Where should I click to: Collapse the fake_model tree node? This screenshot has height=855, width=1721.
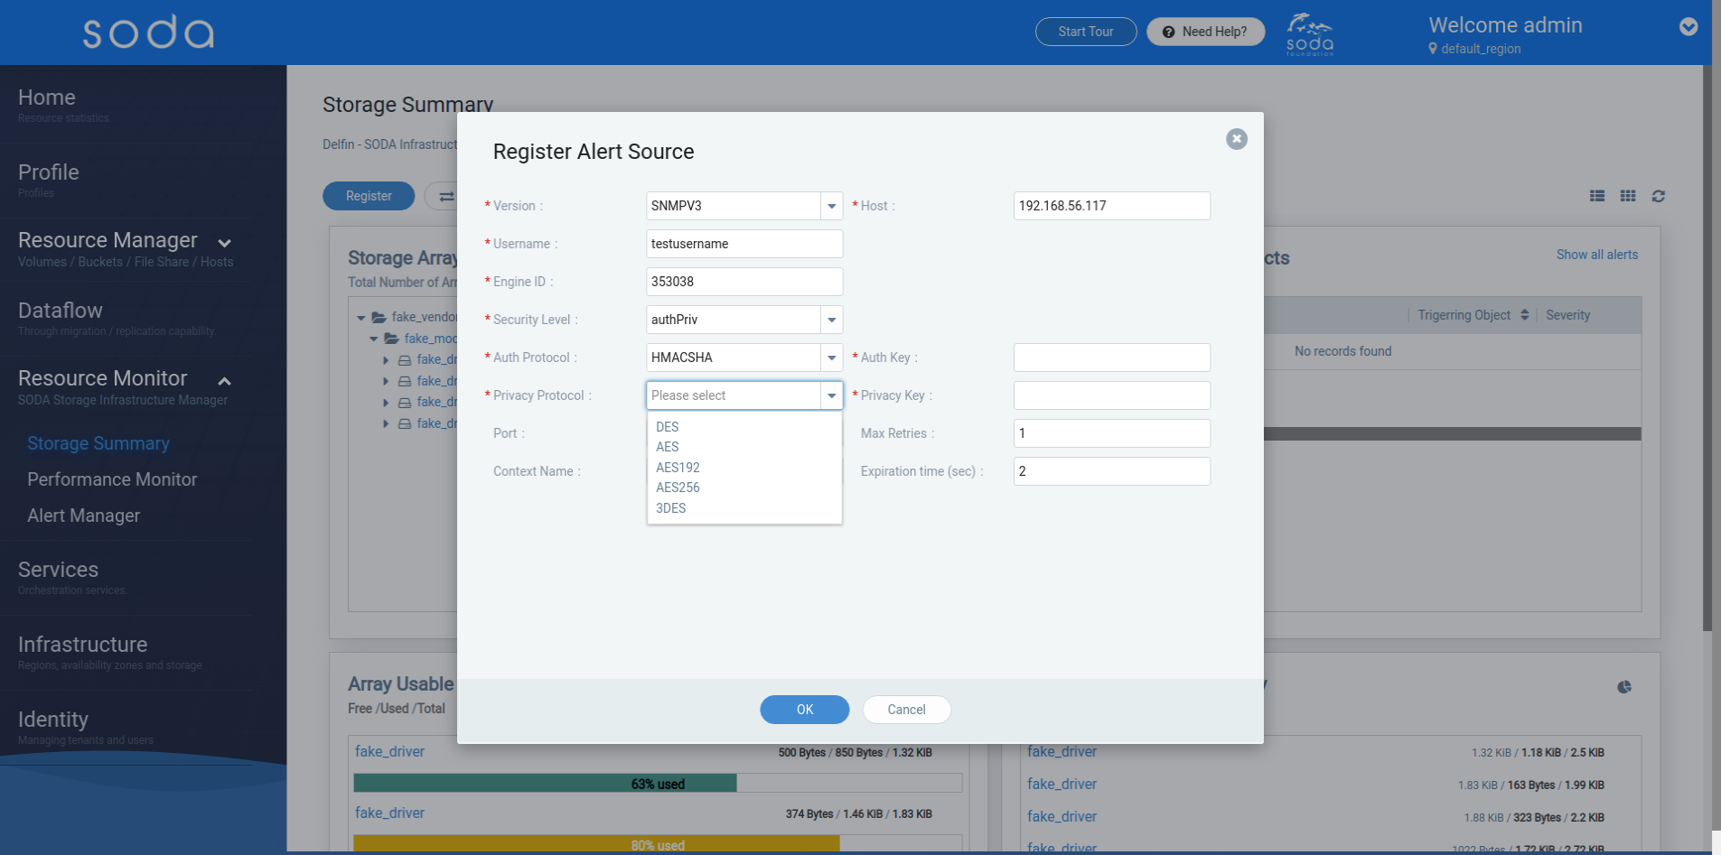[374, 339]
